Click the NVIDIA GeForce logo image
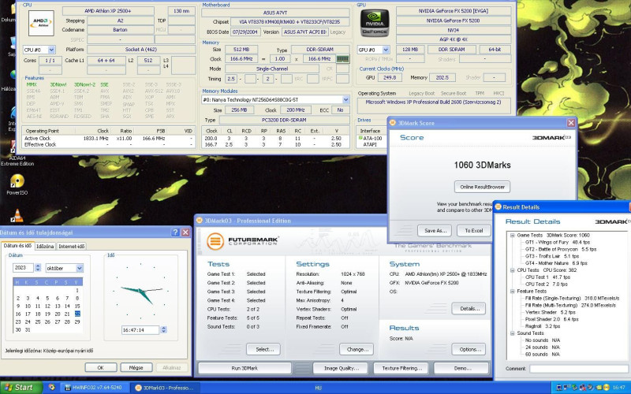This screenshot has width=631, height=394. pyautogui.click(x=374, y=23)
